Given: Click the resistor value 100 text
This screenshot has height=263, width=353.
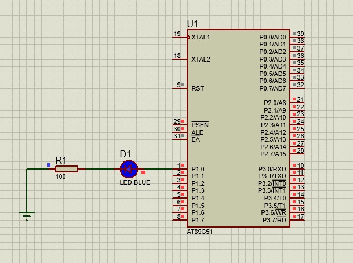Looking at the screenshot, I should (60, 176).
